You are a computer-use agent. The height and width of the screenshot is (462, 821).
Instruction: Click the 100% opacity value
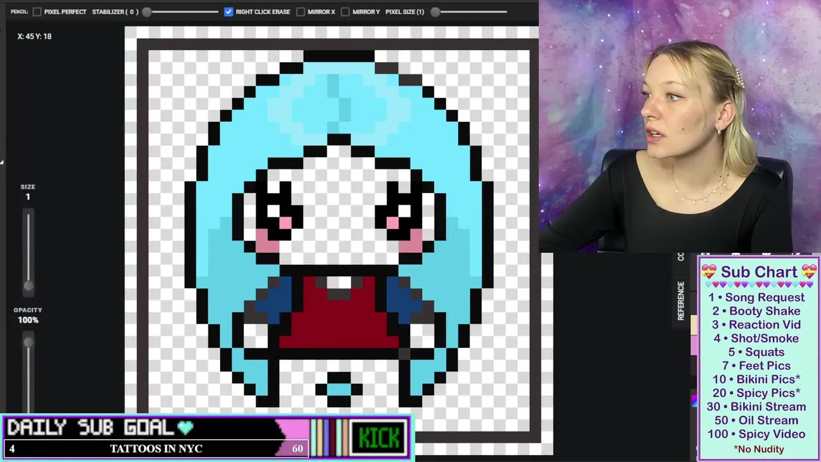pyautogui.click(x=28, y=320)
